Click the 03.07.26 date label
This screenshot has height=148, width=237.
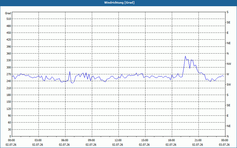(x=224, y=145)
